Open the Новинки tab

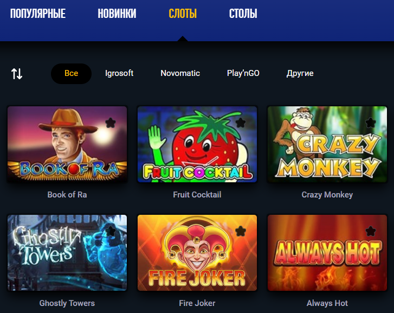click(117, 14)
